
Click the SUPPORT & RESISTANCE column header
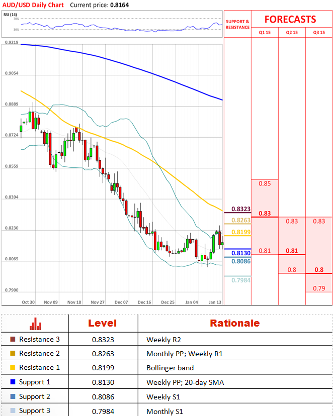pyautogui.click(x=237, y=25)
